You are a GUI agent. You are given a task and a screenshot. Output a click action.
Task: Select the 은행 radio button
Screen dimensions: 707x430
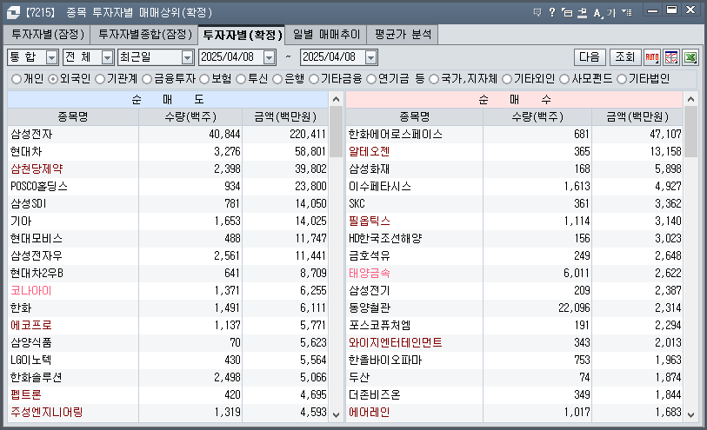pyautogui.click(x=277, y=79)
